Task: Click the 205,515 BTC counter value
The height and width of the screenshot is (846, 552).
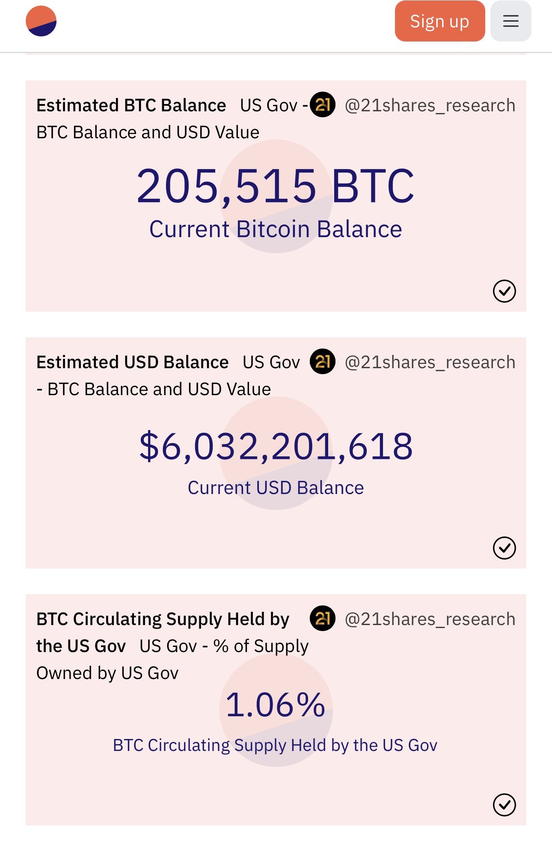Action: 276,186
